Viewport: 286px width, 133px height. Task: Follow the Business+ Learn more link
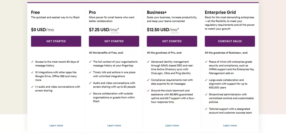click(172, 126)
